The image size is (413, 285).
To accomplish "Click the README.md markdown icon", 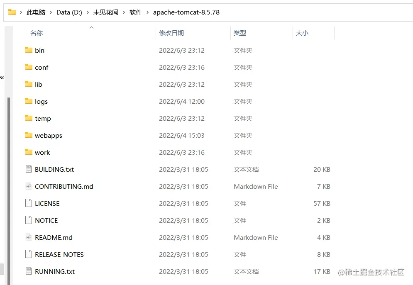I will [x=29, y=237].
